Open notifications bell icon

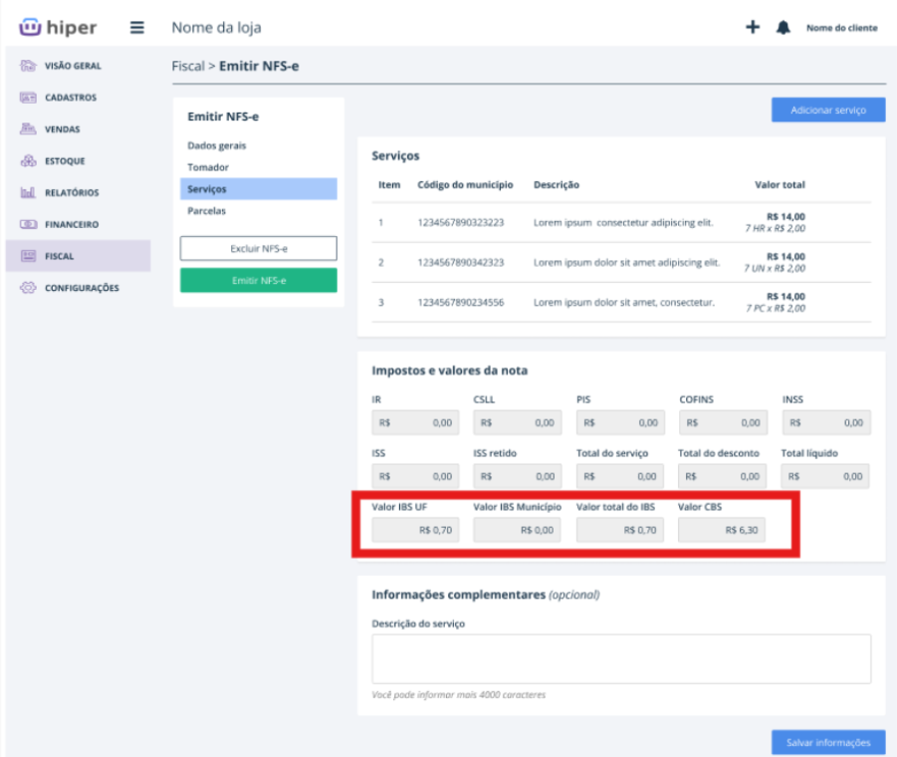(x=784, y=28)
